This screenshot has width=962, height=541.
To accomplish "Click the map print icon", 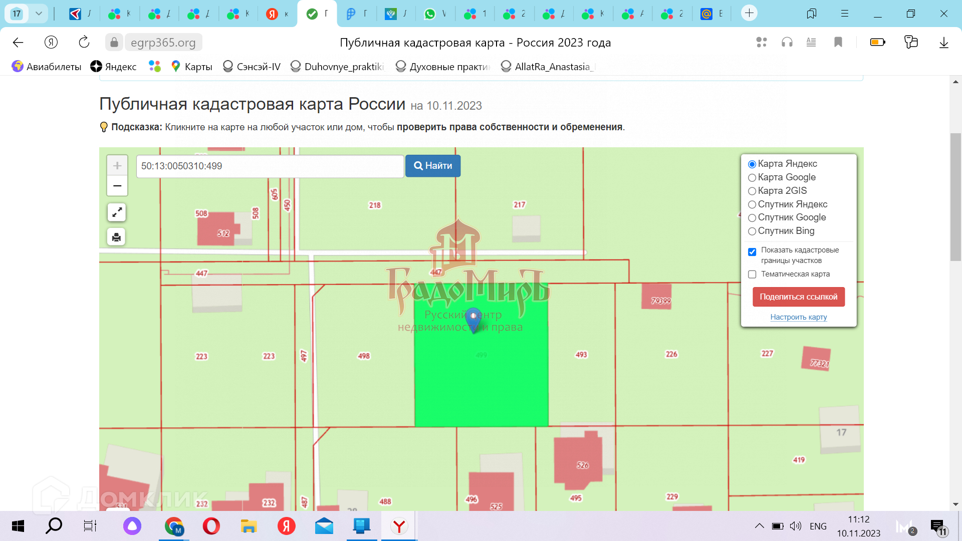I will click(x=116, y=237).
